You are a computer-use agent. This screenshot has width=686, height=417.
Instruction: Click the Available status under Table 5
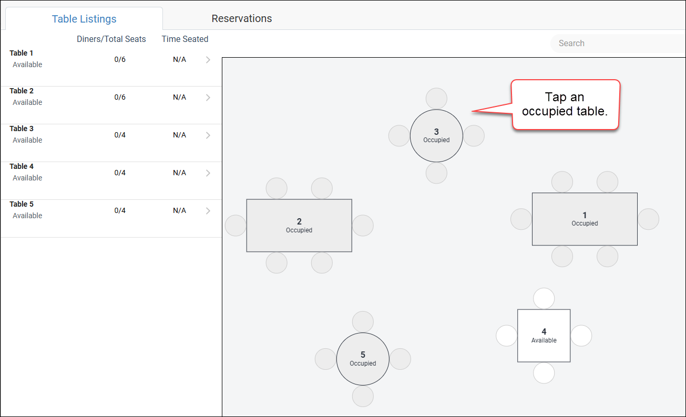tap(27, 216)
